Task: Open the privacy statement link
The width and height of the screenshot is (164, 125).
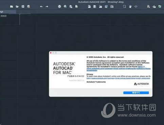Action: point(119,78)
